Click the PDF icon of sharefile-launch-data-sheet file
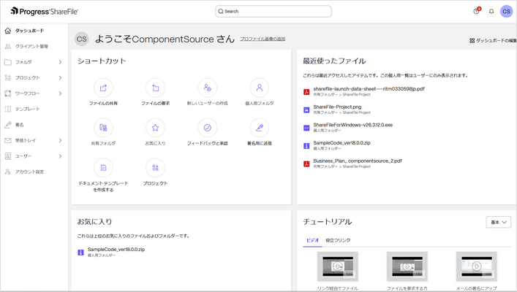This screenshot has width=517, height=292. point(306,92)
